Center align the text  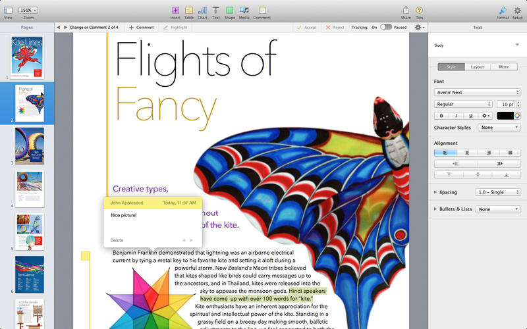pos(467,153)
